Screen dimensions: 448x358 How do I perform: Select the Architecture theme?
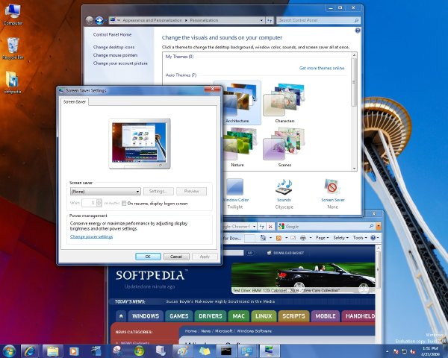[237, 103]
